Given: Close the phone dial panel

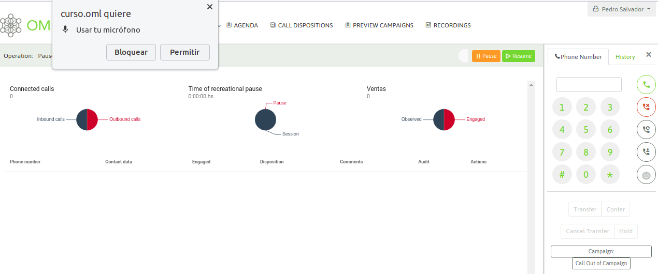Looking at the screenshot, I should pos(648,55).
